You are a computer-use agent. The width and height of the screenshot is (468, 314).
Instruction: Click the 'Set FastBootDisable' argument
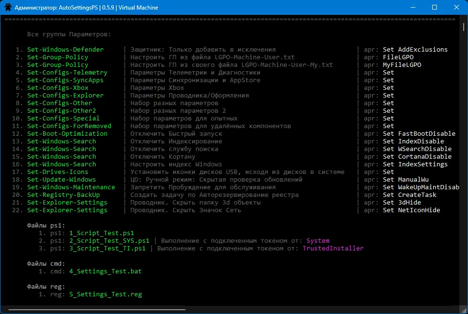tap(419, 134)
